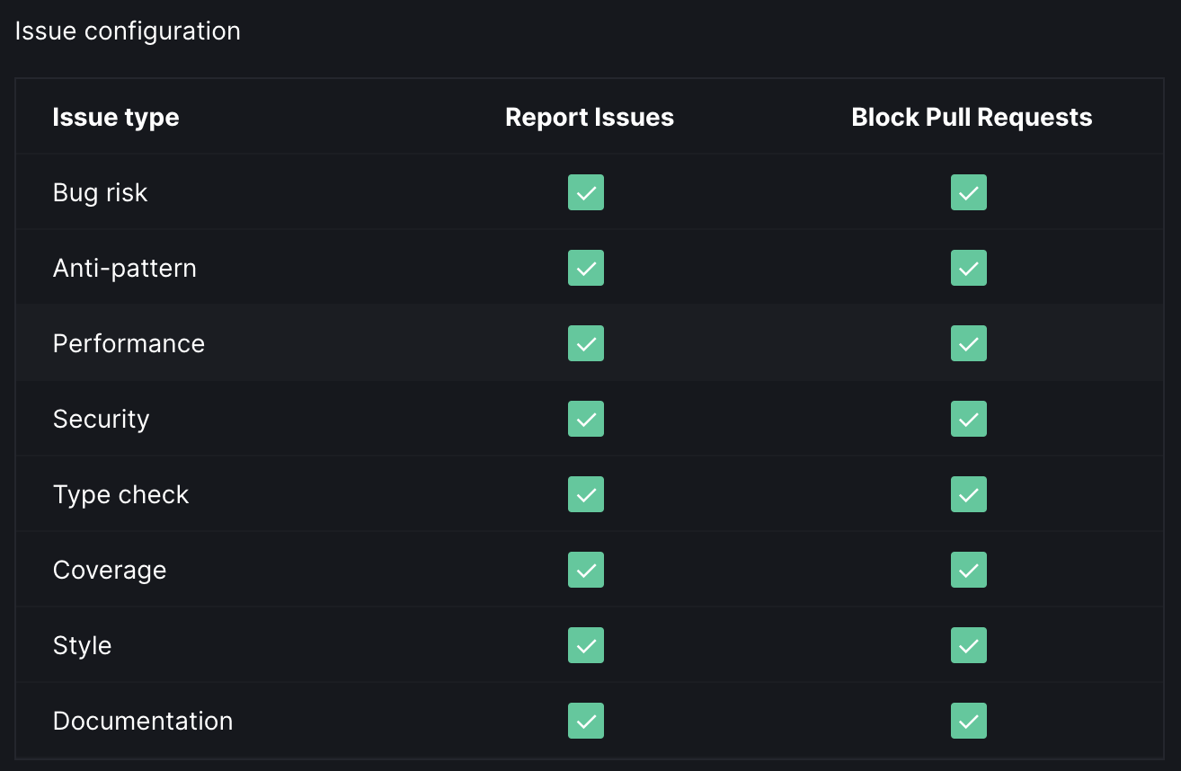The height and width of the screenshot is (771, 1181).
Task: Disable Block Pull Requests for Coverage
Action: coord(968,569)
